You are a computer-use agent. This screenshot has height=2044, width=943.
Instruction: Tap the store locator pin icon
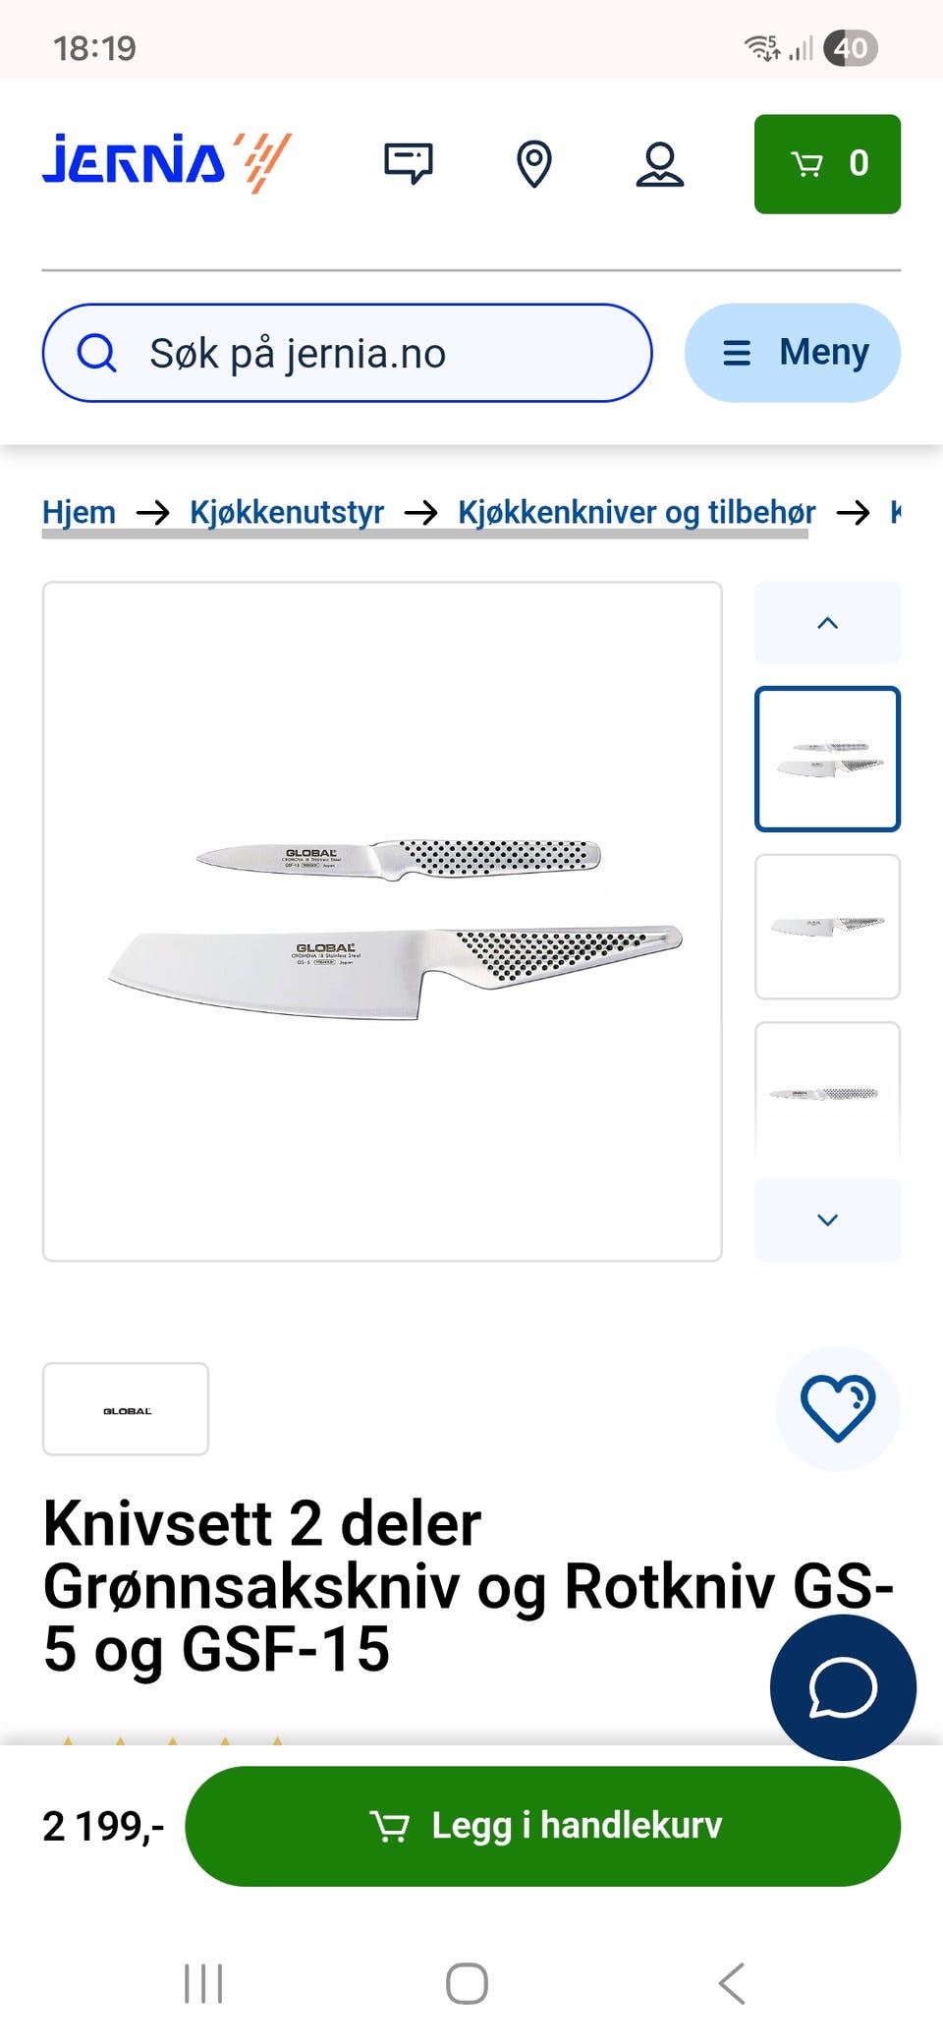coord(534,164)
